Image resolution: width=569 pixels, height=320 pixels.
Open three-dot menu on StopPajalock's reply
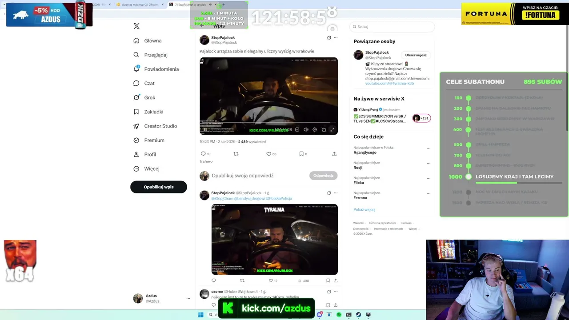[x=336, y=193]
